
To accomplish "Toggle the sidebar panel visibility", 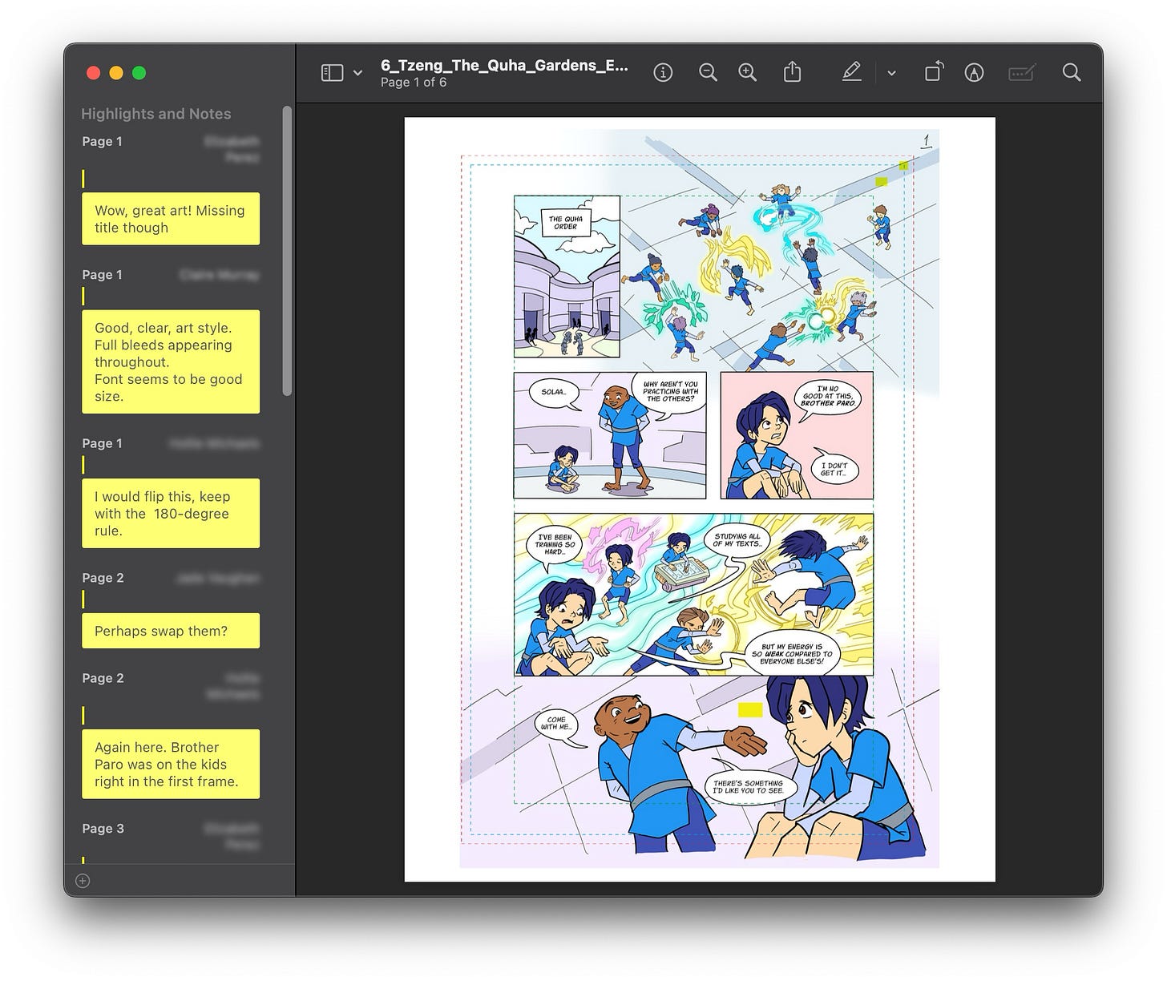I will click(330, 72).
